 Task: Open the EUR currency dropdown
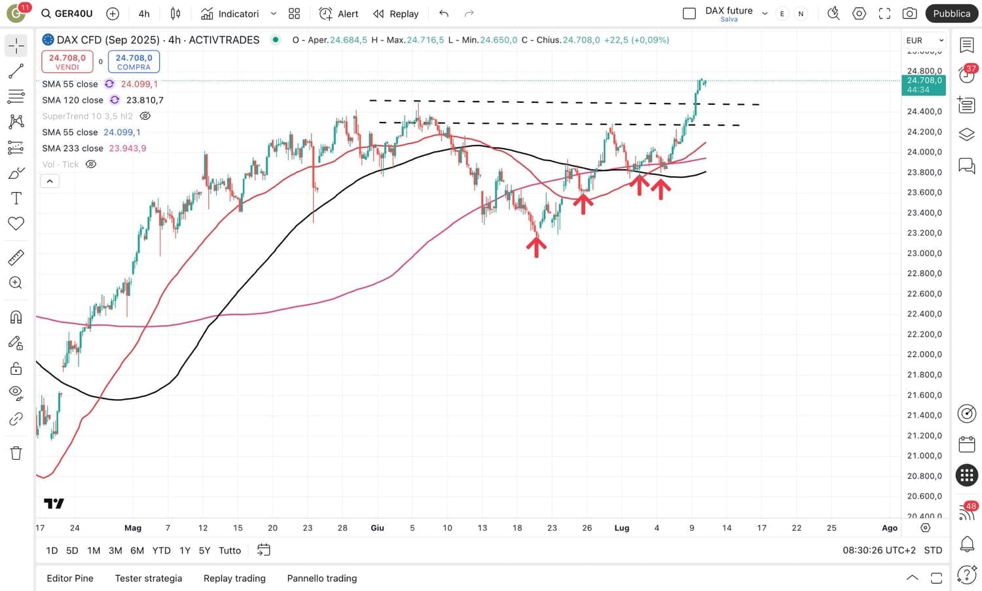pyautogui.click(x=924, y=41)
